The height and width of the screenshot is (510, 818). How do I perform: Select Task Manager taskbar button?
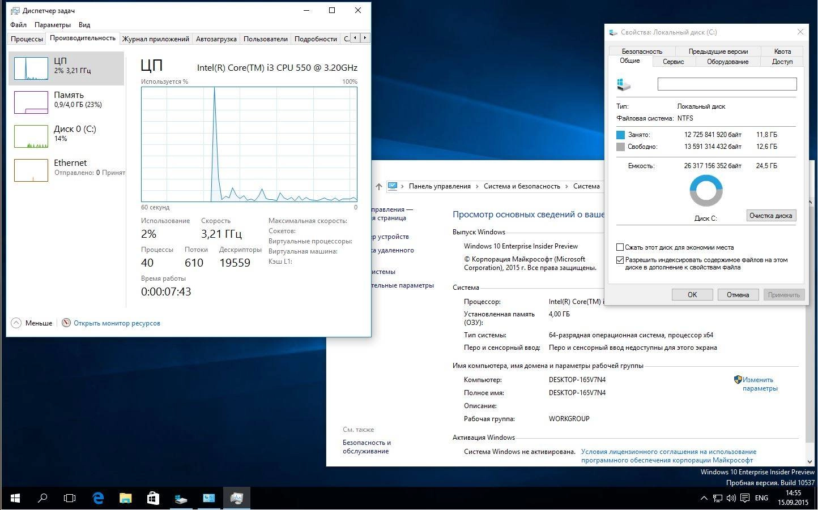[x=237, y=498]
